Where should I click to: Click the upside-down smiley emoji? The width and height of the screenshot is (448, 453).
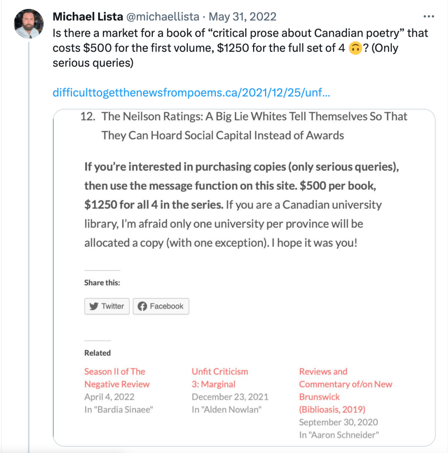tap(355, 48)
